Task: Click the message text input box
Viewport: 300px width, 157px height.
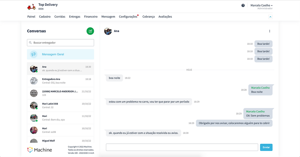Action: coord(182,147)
